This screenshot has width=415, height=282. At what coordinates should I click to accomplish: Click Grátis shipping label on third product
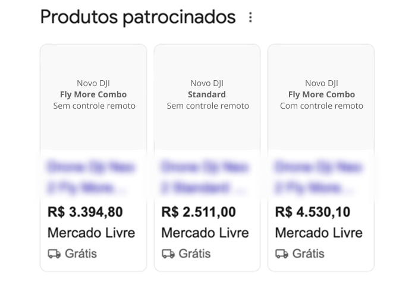point(309,254)
